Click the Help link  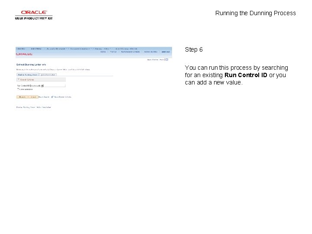[162, 60]
